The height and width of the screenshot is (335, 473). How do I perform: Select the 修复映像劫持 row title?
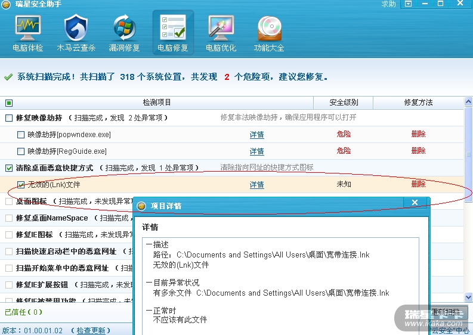(39, 117)
